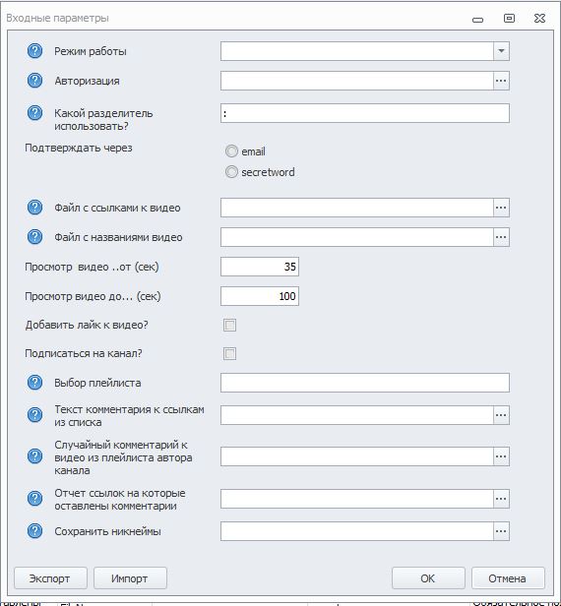Open ellipsis button for Файл с ссылками
The image size is (561, 606).
(x=501, y=208)
